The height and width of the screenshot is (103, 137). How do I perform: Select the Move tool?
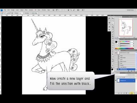pos(113,18)
